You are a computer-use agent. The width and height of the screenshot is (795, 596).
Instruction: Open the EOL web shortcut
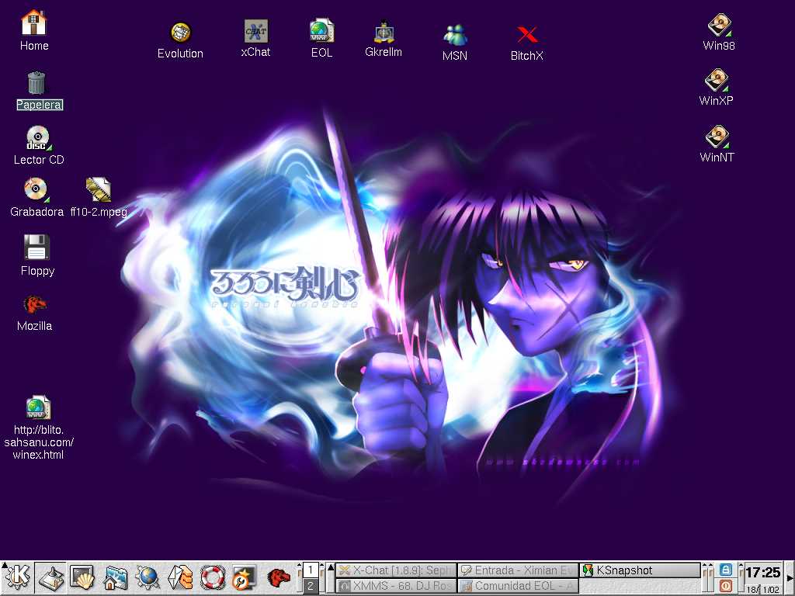(321, 31)
